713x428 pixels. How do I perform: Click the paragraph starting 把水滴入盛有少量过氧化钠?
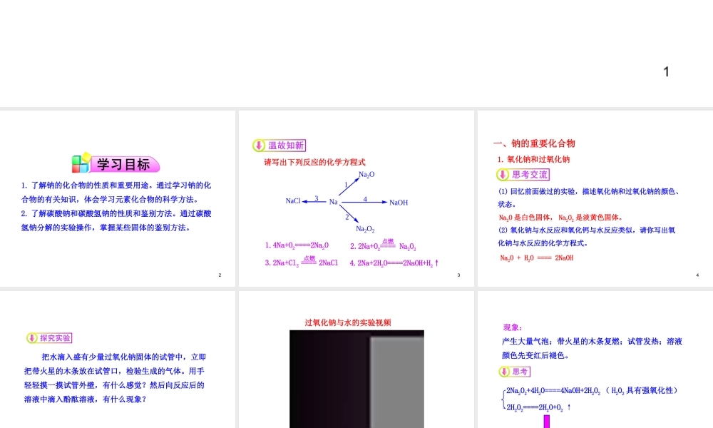(x=115, y=378)
